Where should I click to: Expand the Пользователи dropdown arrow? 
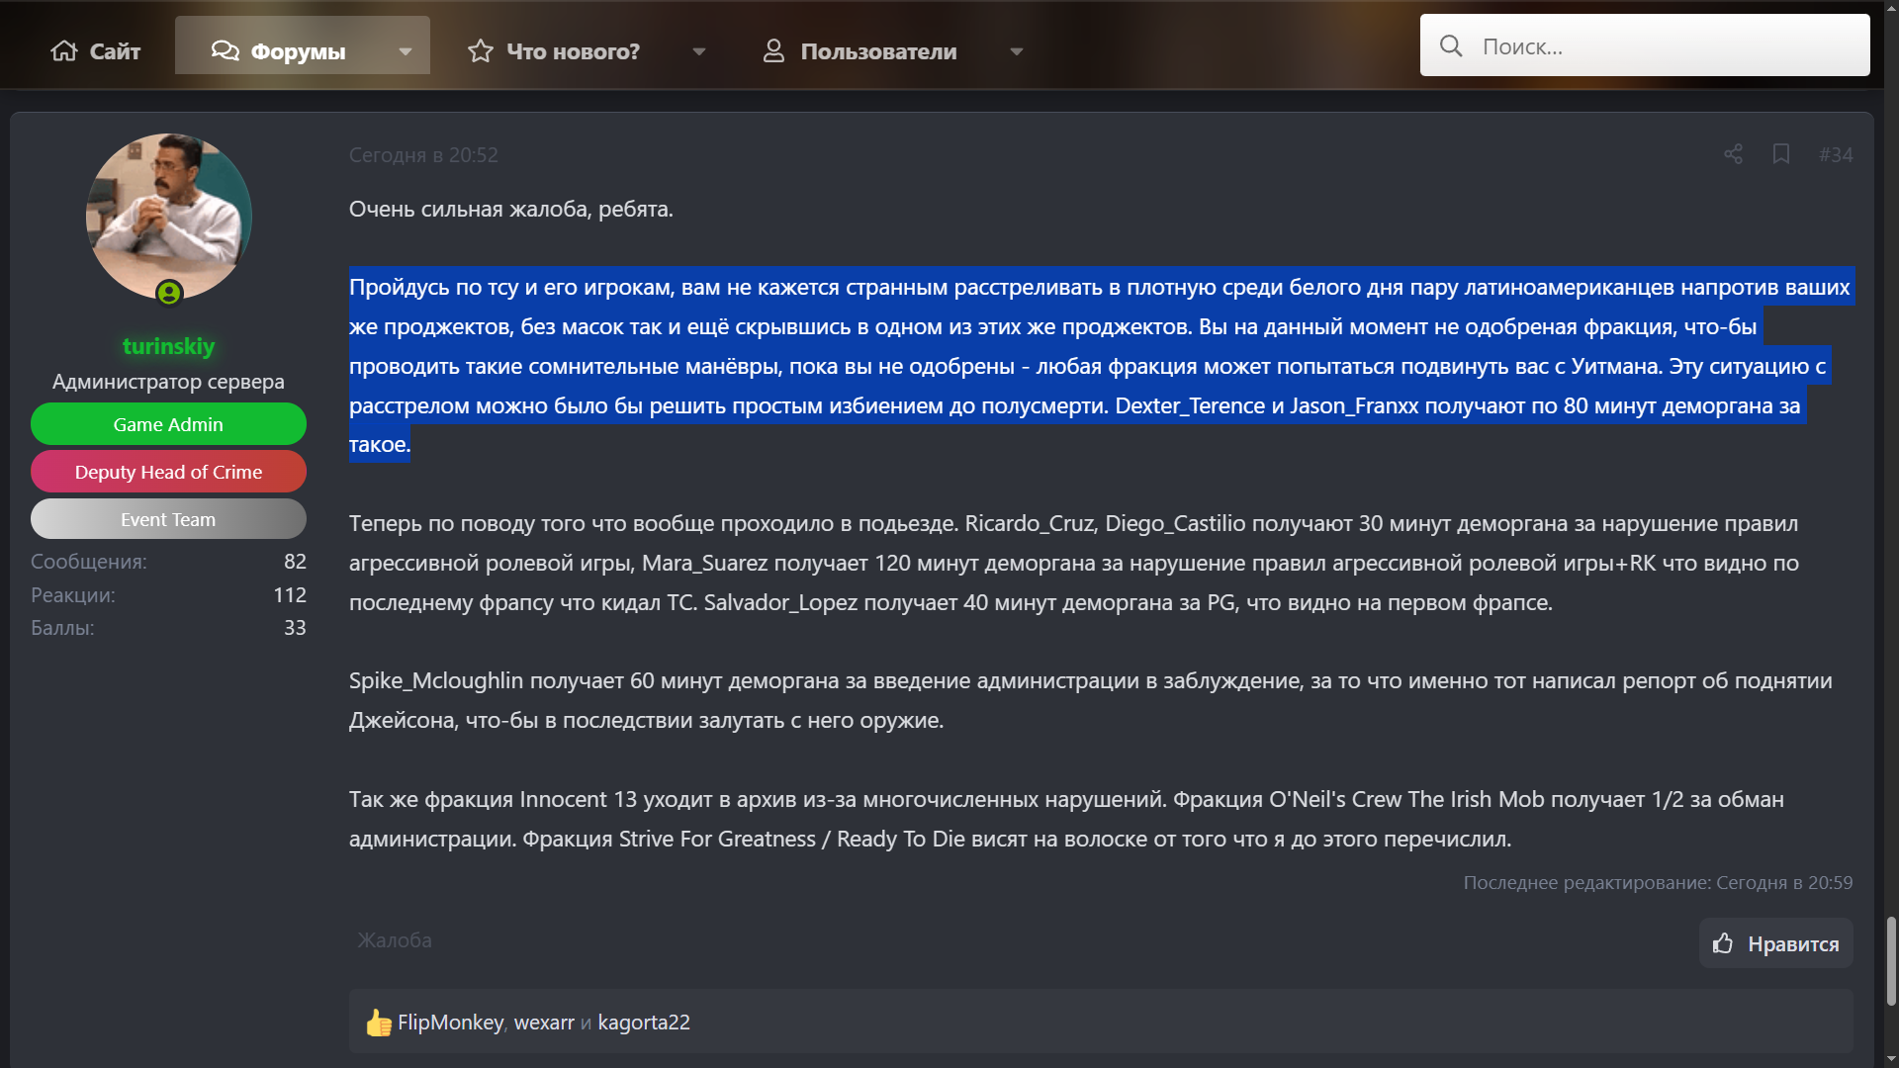(1017, 51)
